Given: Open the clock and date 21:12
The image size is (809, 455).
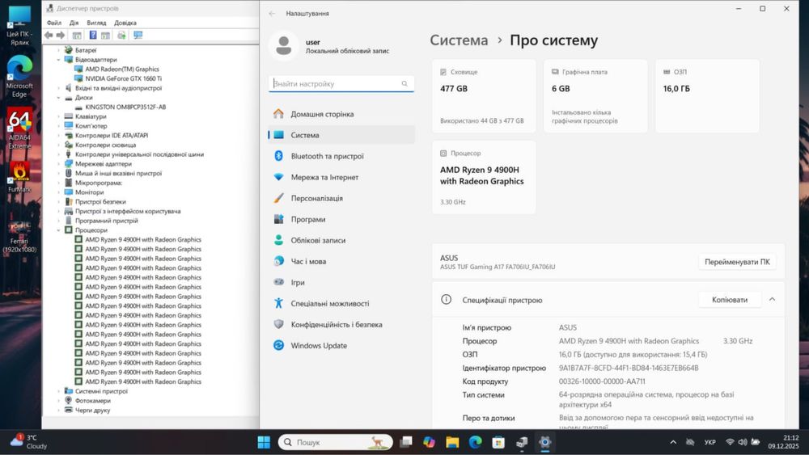Looking at the screenshot, I should tap(783, 441).
